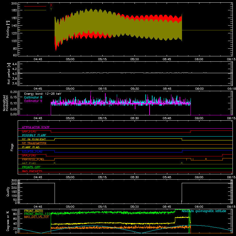Select the Flags axis title
The width and height of the screenshot is (236, 236).
[12, 147]
